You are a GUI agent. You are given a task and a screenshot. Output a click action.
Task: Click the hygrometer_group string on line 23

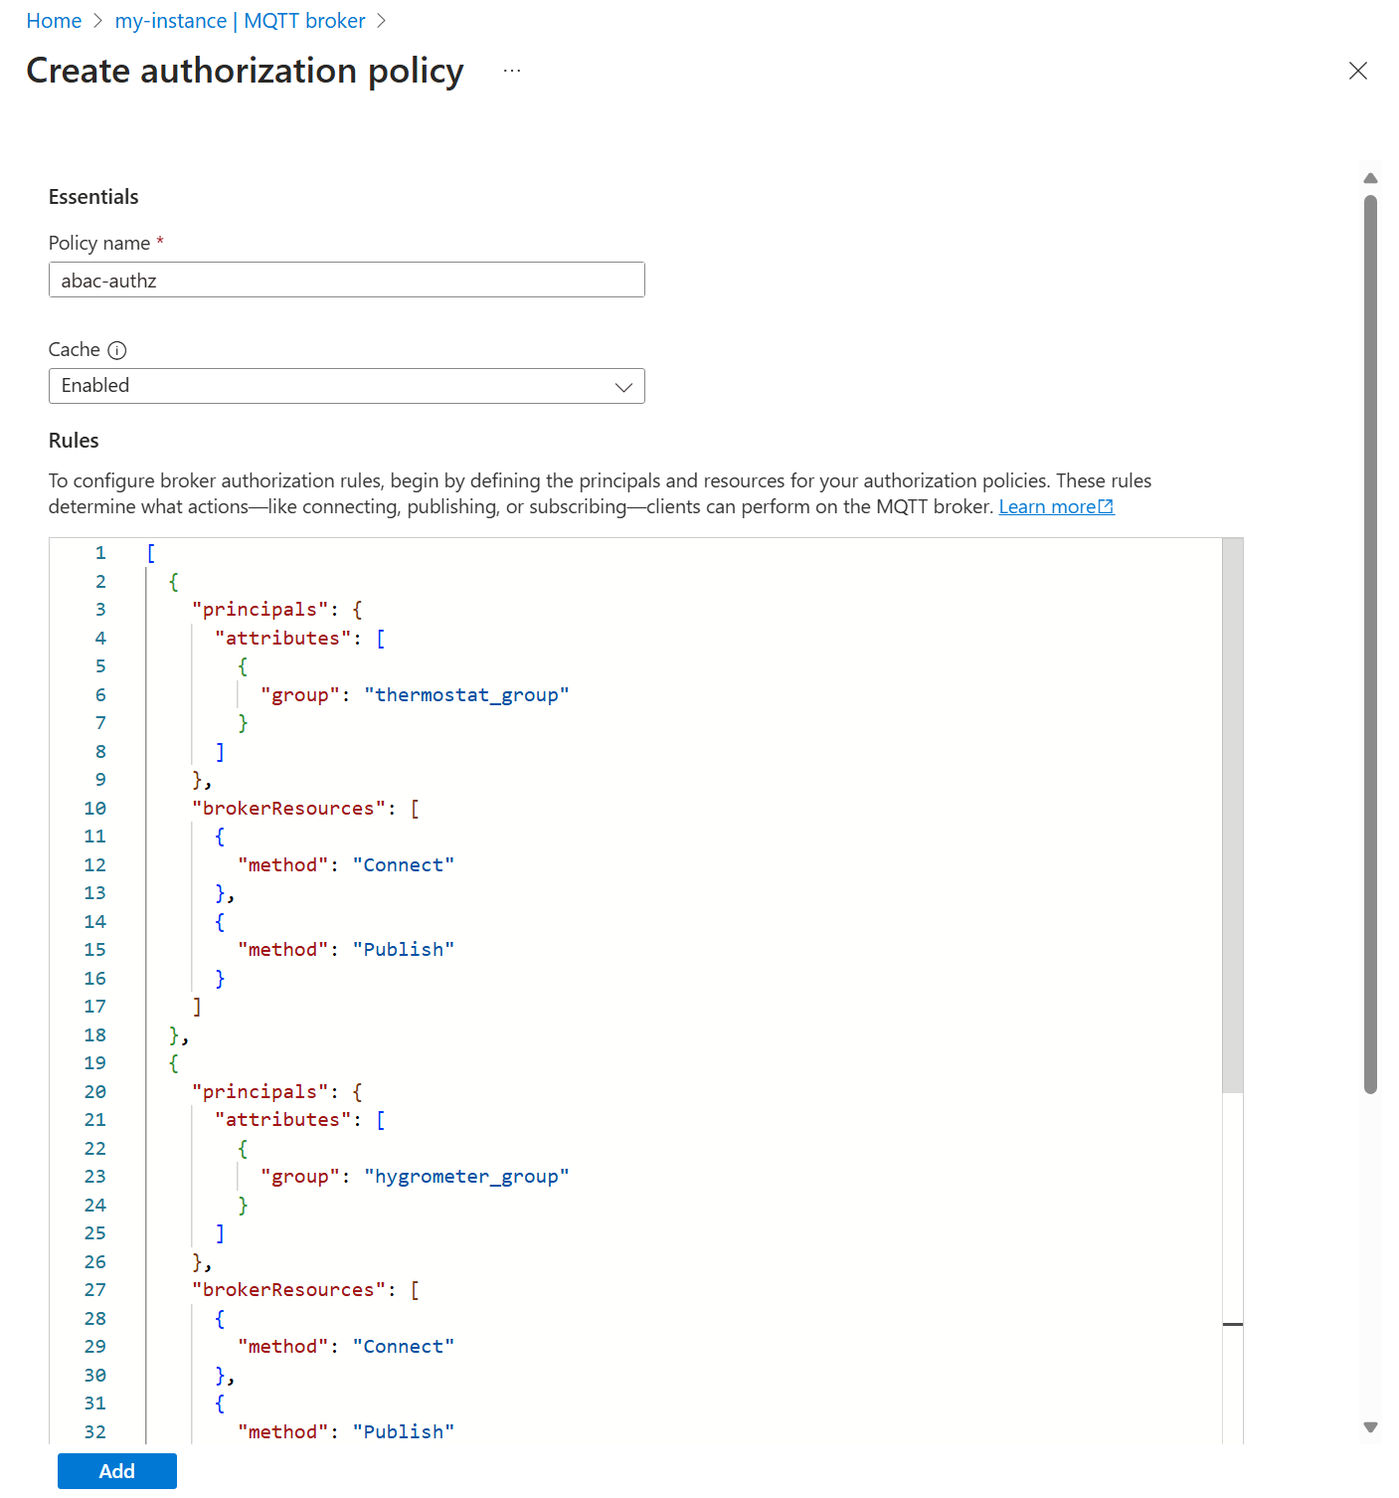(x=467, y=1176)
